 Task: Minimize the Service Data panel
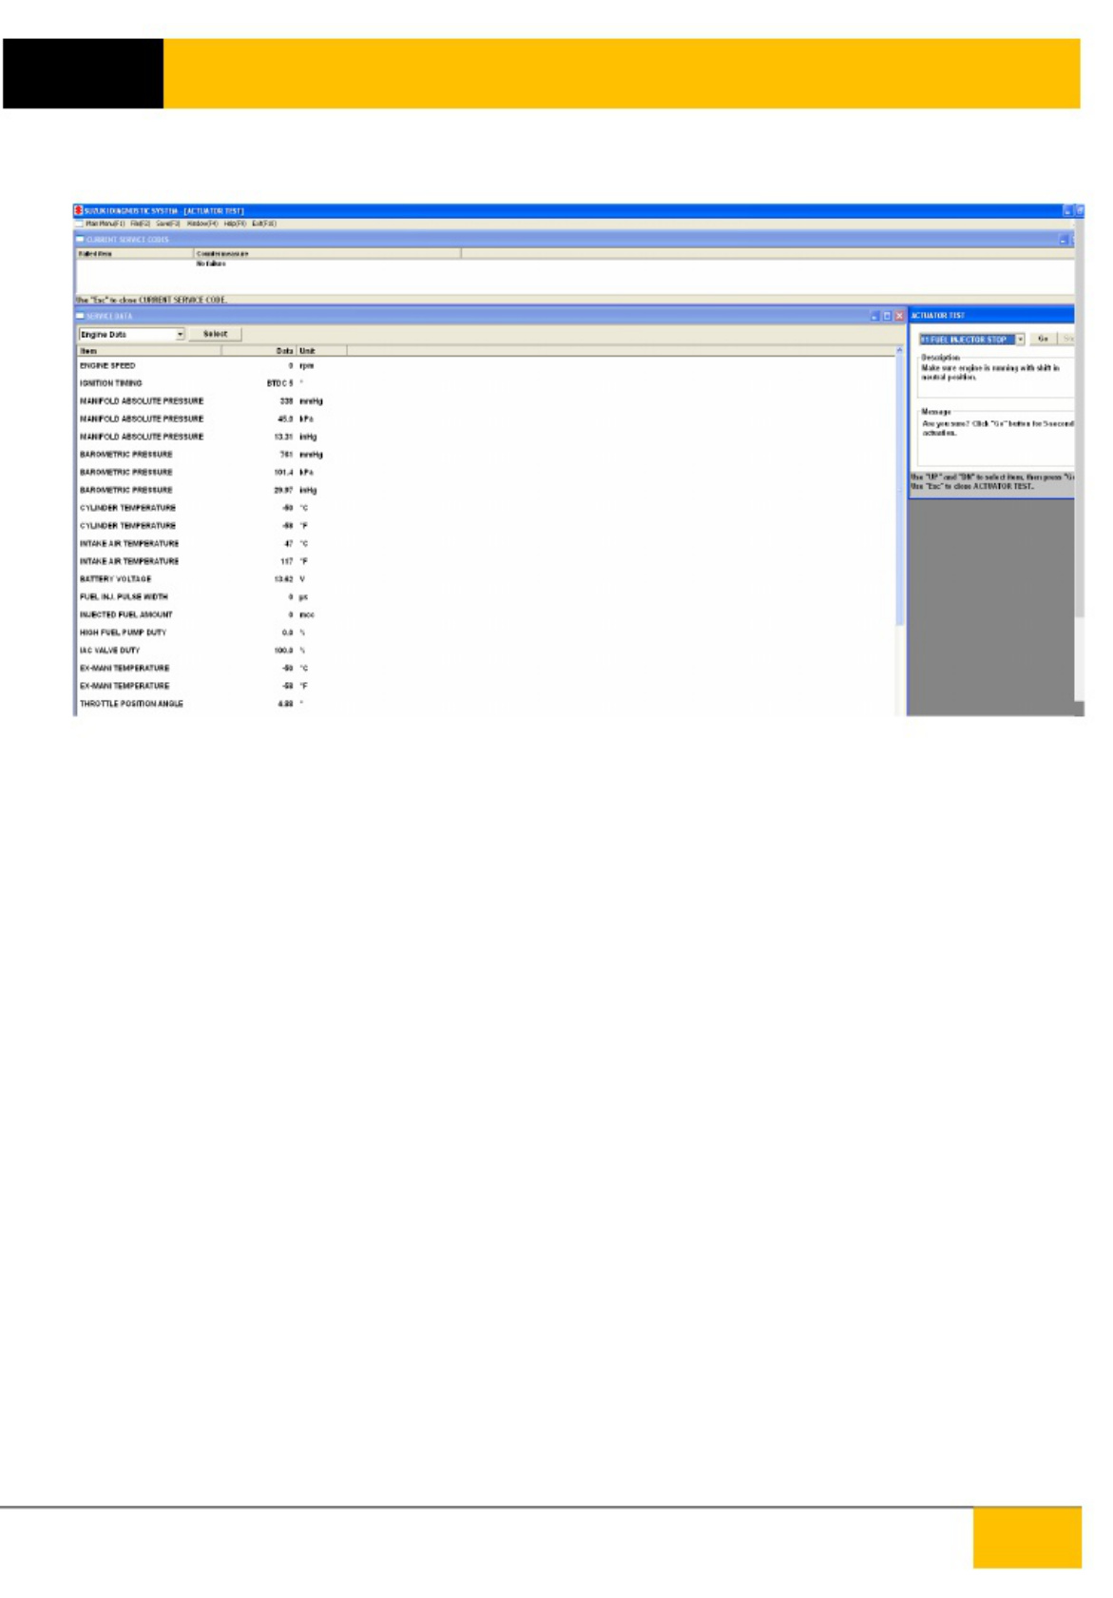point(875,316)
